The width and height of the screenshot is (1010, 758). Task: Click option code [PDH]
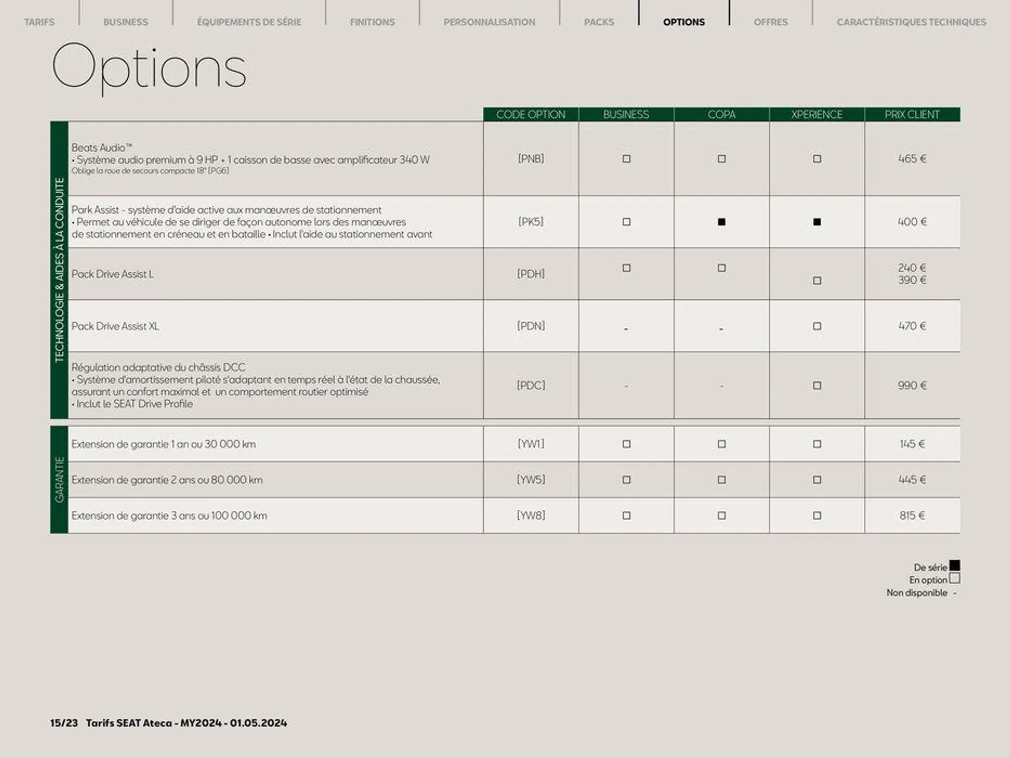[531, 274]
